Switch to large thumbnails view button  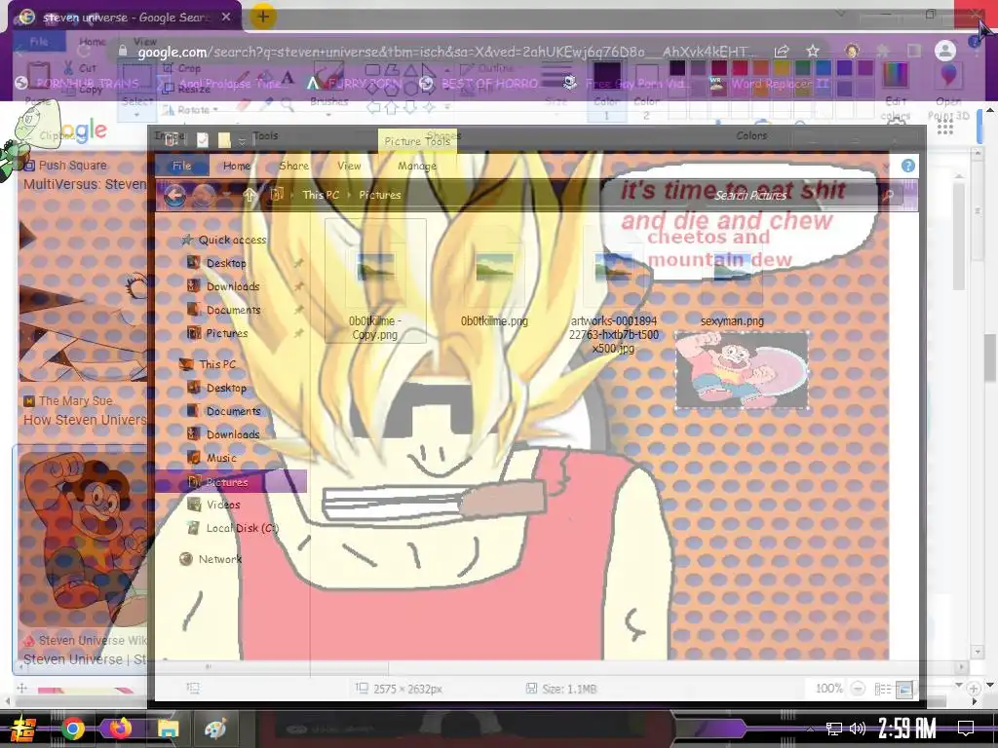pos(903,689)
